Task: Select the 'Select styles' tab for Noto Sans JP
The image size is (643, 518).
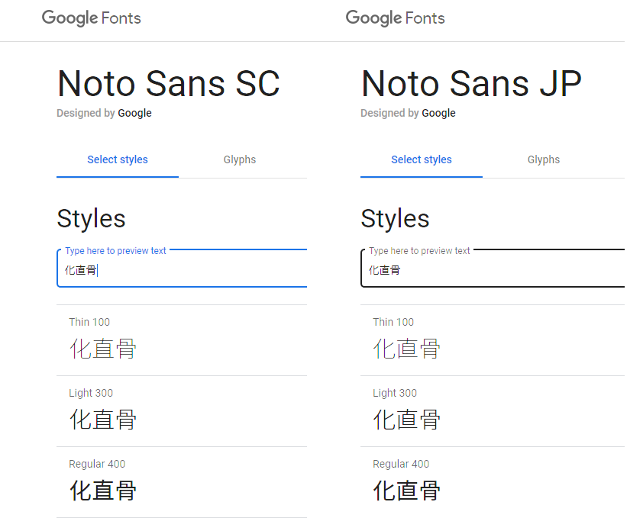Action: tap(422, 159)
